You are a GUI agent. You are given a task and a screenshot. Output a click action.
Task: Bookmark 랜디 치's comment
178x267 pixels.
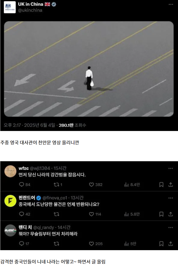(x=161, y=244)
